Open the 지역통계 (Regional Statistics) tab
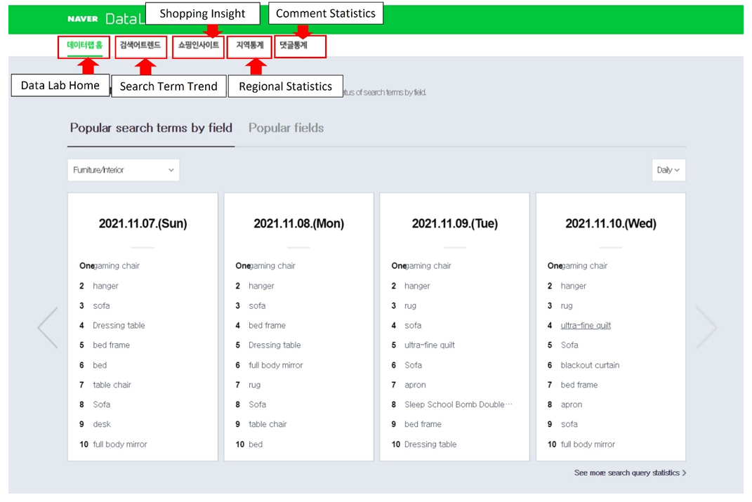Viewport: 752px width, 502px height. pos(250,45)
